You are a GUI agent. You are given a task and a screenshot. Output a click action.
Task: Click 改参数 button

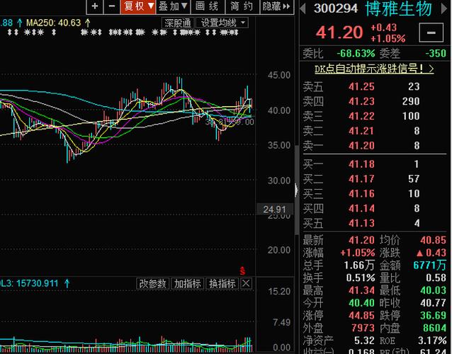[153, 284]
